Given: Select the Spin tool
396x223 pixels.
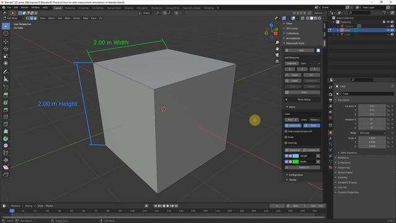Looking at the screenshot, I should coord(6,139).
